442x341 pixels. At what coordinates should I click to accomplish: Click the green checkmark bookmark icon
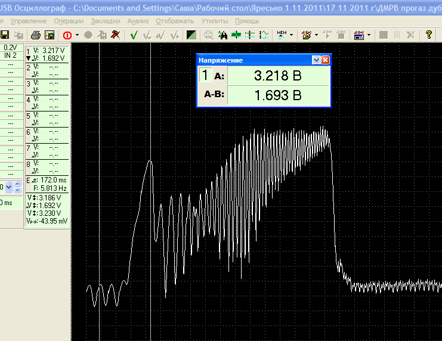tap(134, 35)
